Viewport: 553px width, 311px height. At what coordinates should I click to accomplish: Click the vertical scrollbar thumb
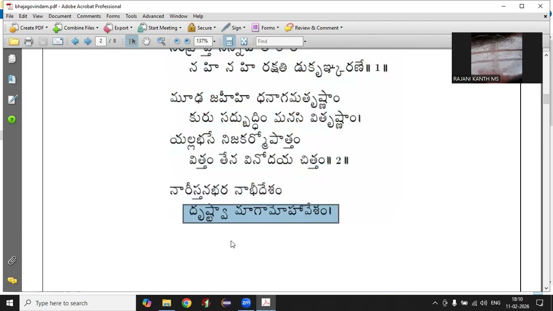pos(546,98)
